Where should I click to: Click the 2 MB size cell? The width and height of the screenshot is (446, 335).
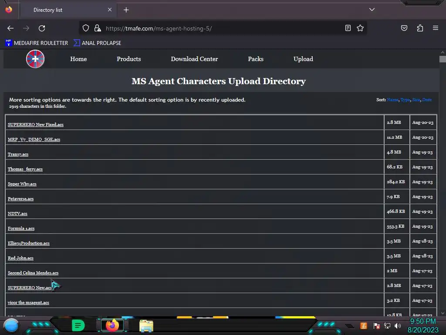pos(397,270)
